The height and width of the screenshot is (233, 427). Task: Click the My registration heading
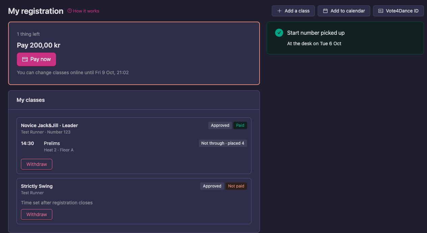pos(36,11)
